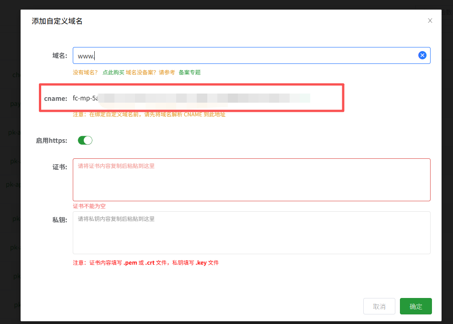Click the red .pem/.crt file format note
Image resolution: width=453 pixels, height=324 pixels.
[146, 263]
